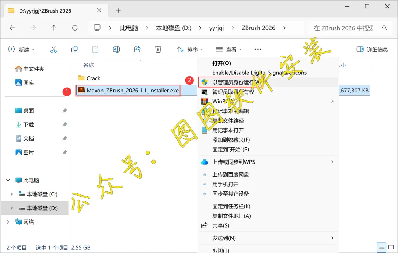This screenshot has height=253, width=398.
Task: Expand 本地磁盘 (C:) tree node
Action: [11, 194]
